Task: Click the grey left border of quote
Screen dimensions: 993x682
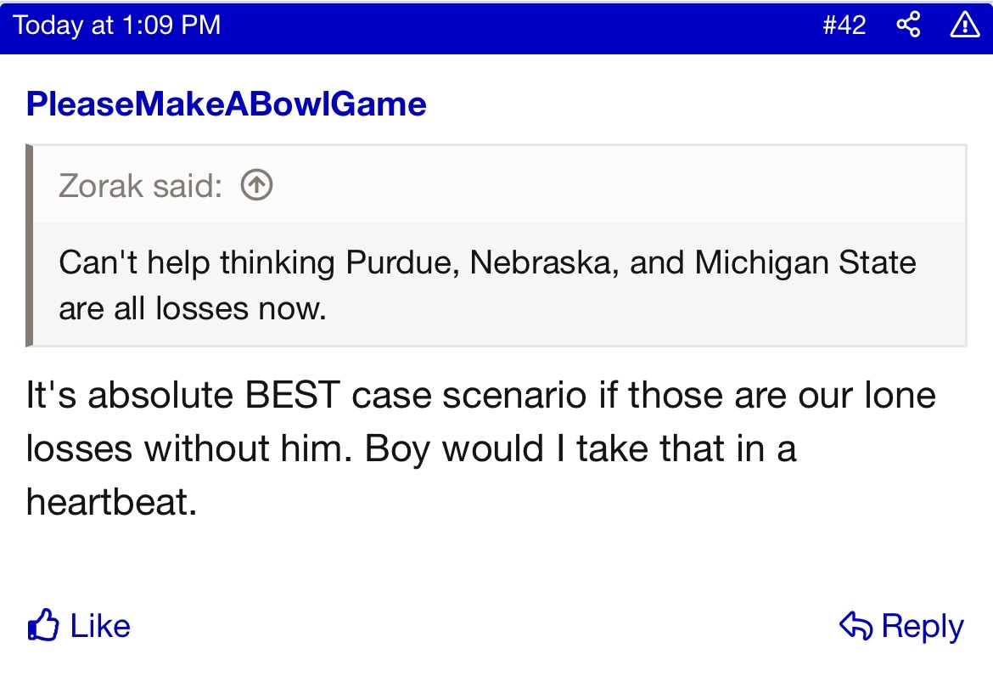Action: 30,245
